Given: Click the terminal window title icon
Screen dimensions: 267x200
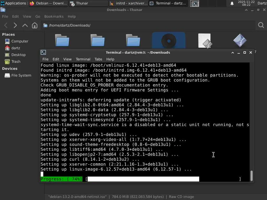Looking at the screenshot, I should click(x=43, y=52).
